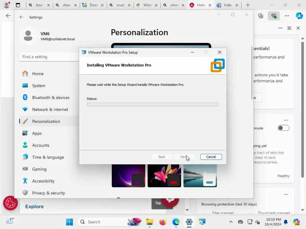Click the Bluetooth icon in Settings sidebar
The width and height of the screenshot is (306, 229).
click(25, 97)
